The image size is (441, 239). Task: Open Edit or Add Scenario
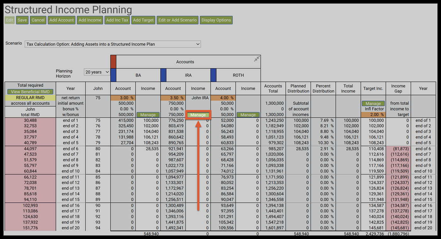(x=177, y=20)
